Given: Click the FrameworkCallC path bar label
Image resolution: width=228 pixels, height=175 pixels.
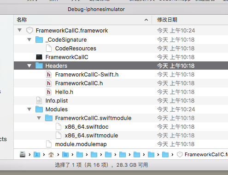Looking at the screenshot, I should tap(206, 154).
